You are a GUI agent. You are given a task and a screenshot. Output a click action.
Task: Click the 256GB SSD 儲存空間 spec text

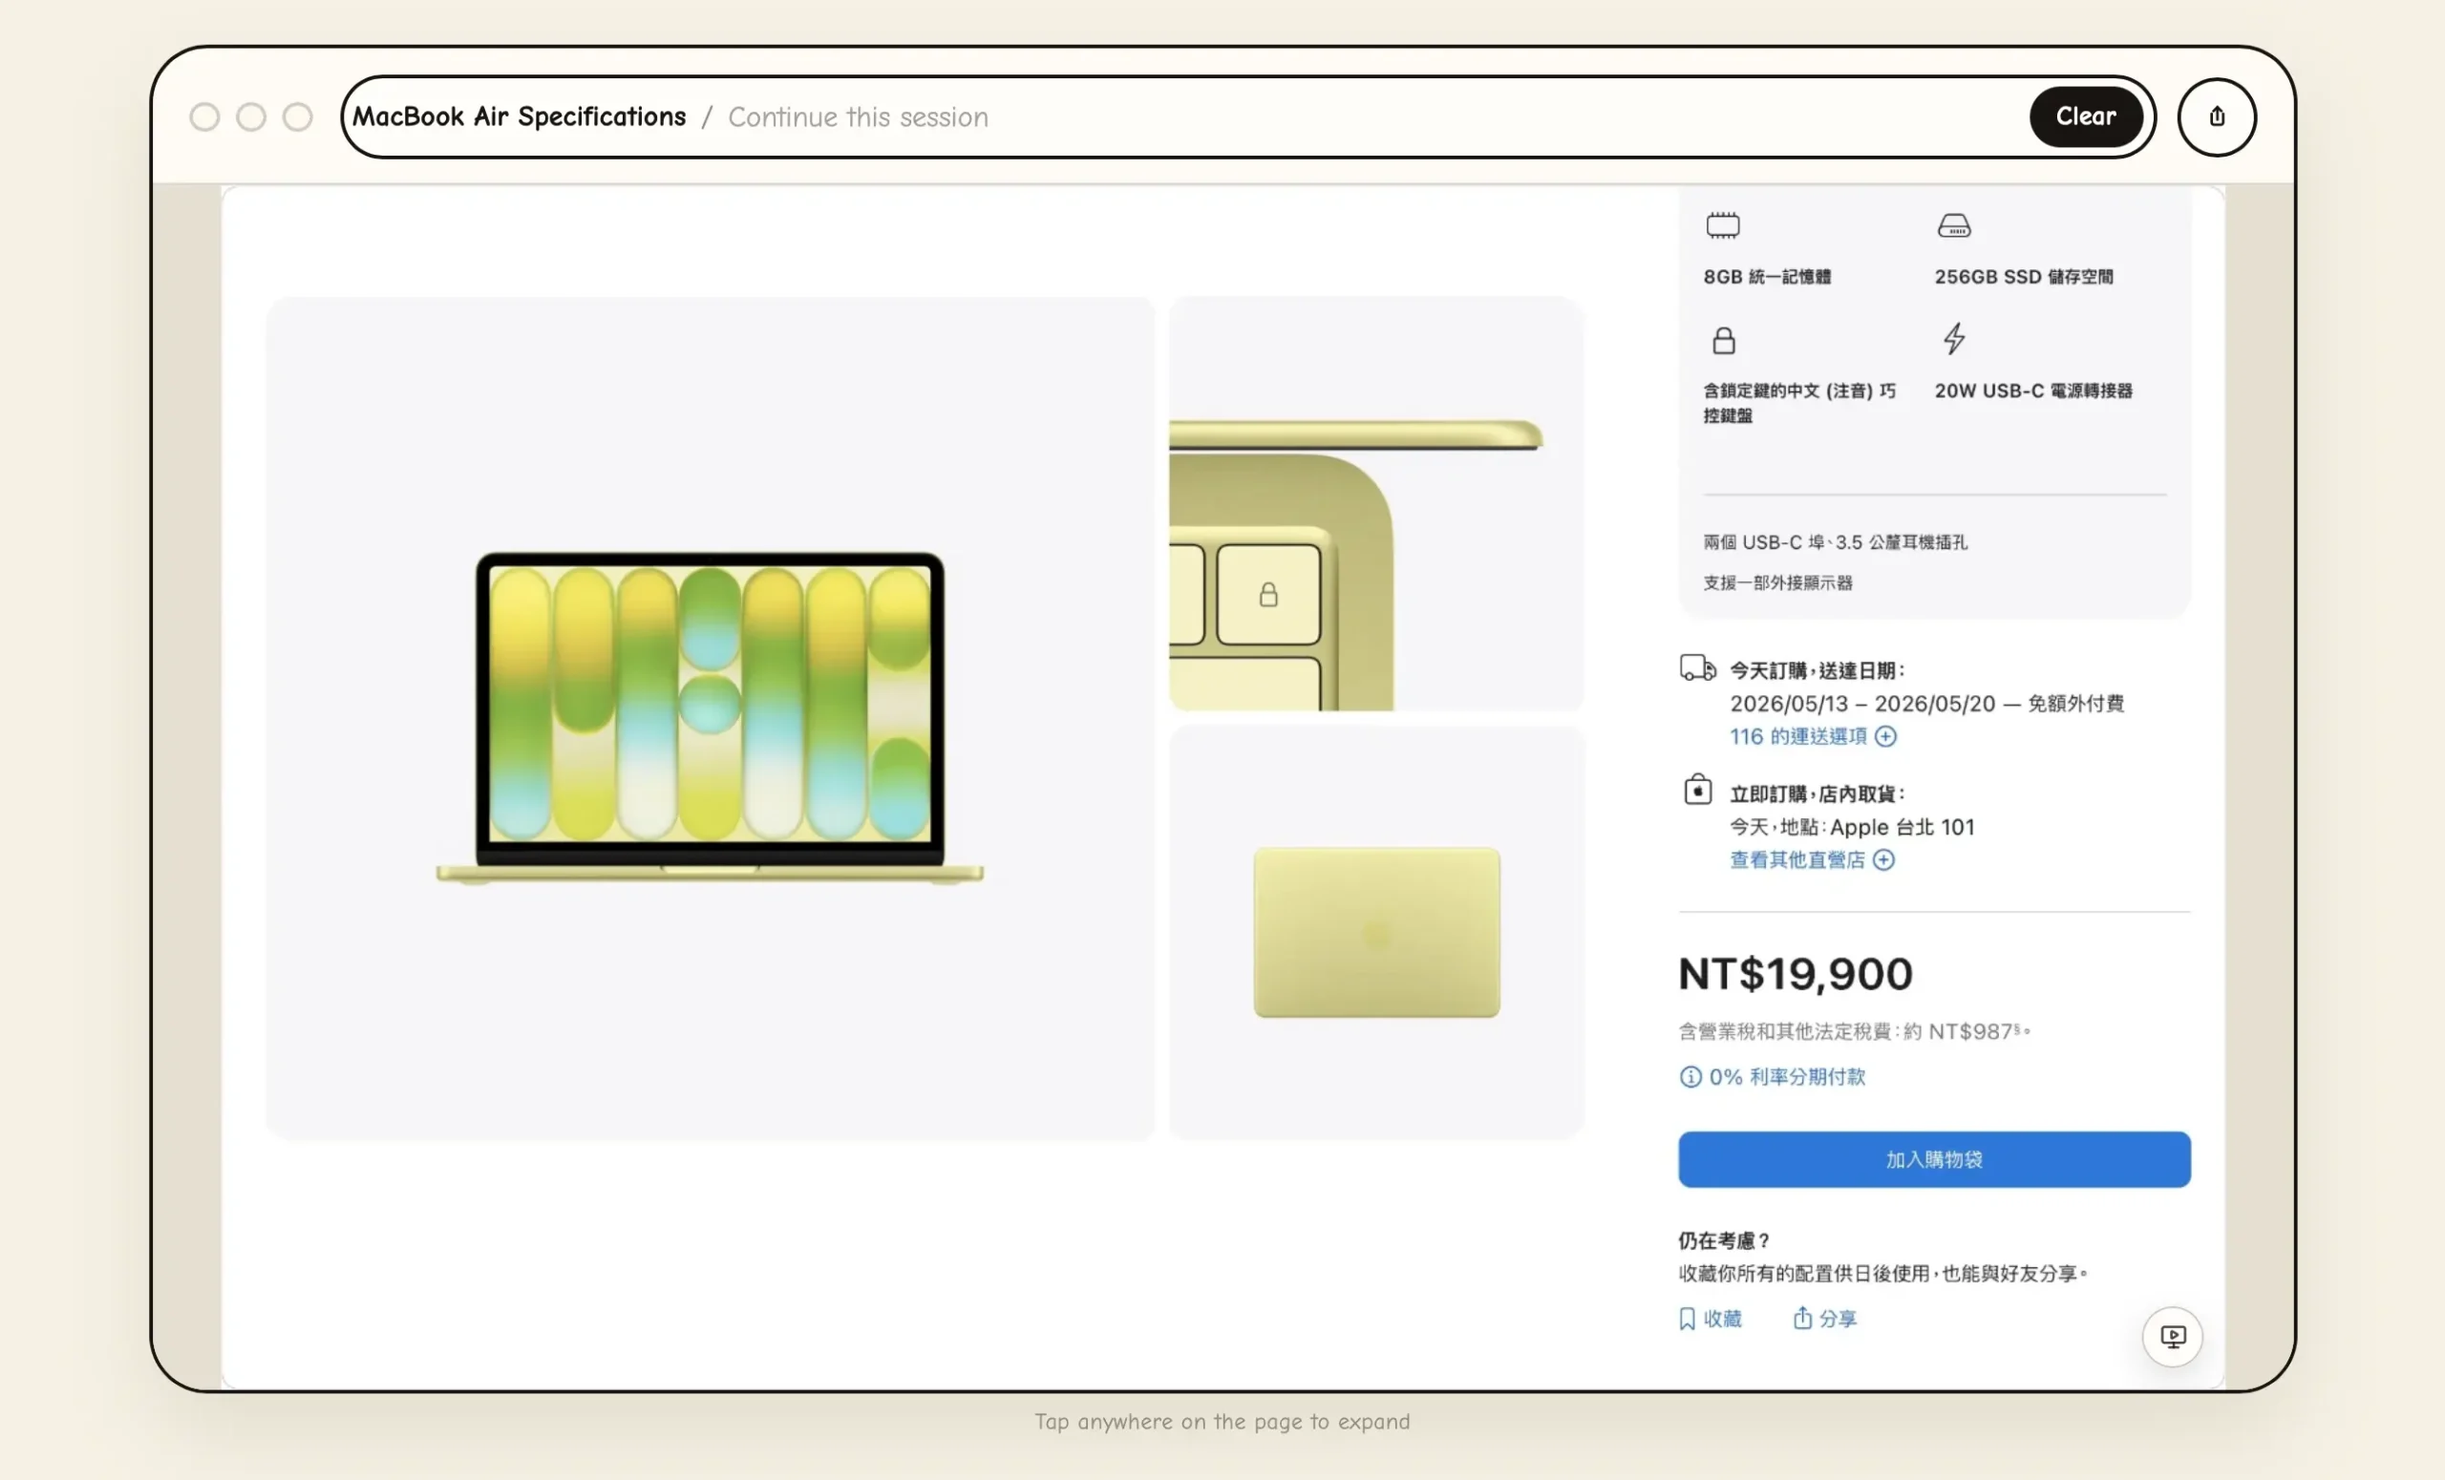coord(2023,277)
